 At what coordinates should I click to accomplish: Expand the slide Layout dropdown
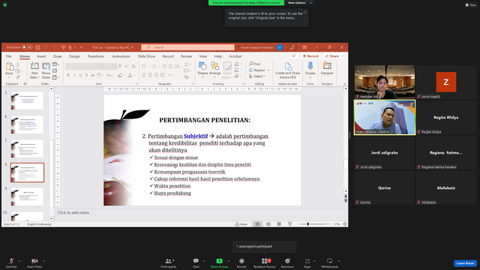55,64
